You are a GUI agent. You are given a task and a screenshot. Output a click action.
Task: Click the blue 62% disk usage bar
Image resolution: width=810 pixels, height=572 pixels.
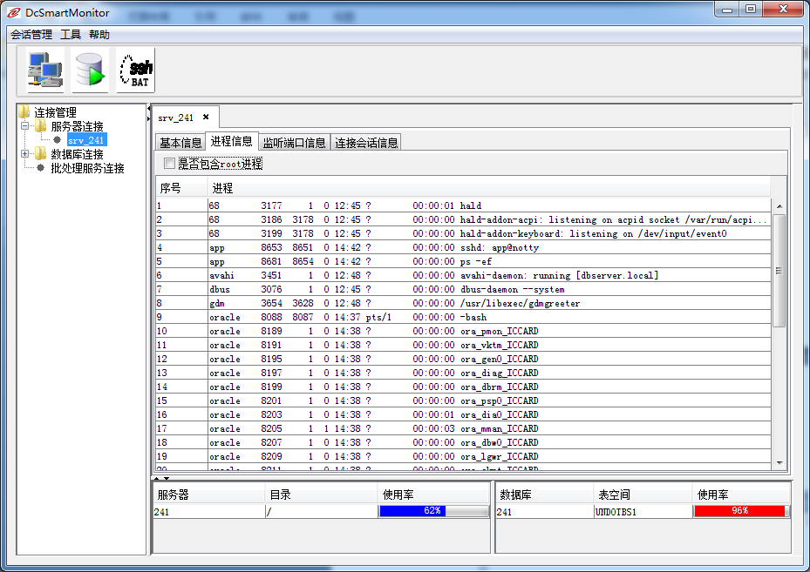434,511
